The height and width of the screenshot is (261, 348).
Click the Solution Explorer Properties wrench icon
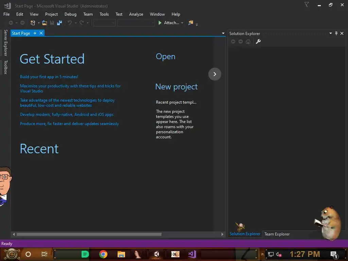(x=258, y=41)
